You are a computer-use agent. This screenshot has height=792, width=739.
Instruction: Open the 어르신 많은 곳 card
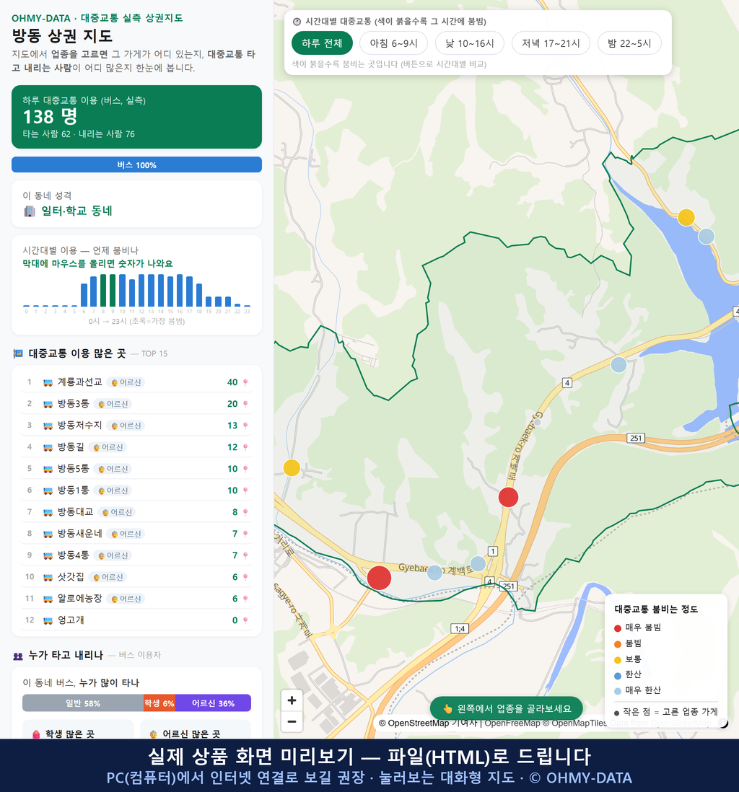pyautogui.click(x=195, y=730)
